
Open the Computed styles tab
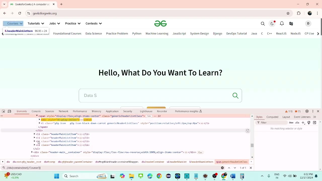click(272, 117)
